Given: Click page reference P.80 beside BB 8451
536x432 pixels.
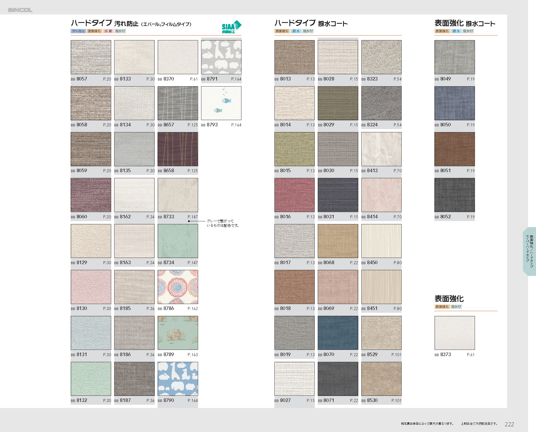Looking at the screenshot, I should pyautogui.click(x=398, y=309).
